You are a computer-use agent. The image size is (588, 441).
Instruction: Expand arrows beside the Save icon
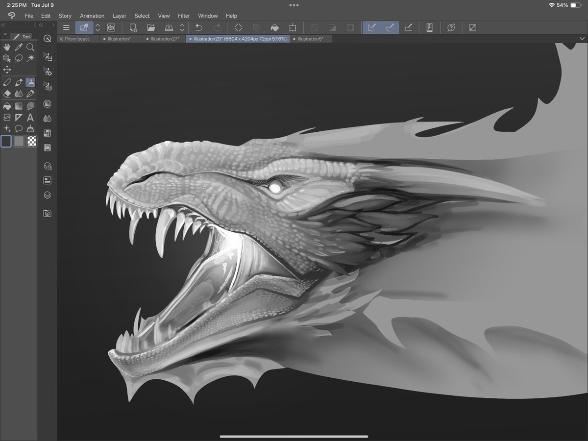(182, 27)
